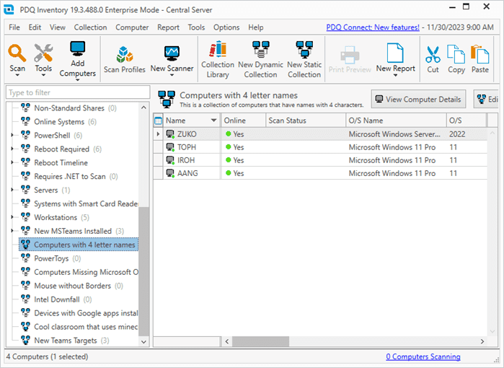
Task: Open the Scan button dropdown arrow
Action: point(17,75)
